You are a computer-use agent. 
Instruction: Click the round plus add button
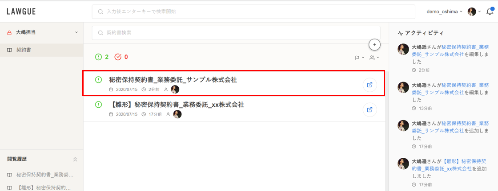pos(374,45)
